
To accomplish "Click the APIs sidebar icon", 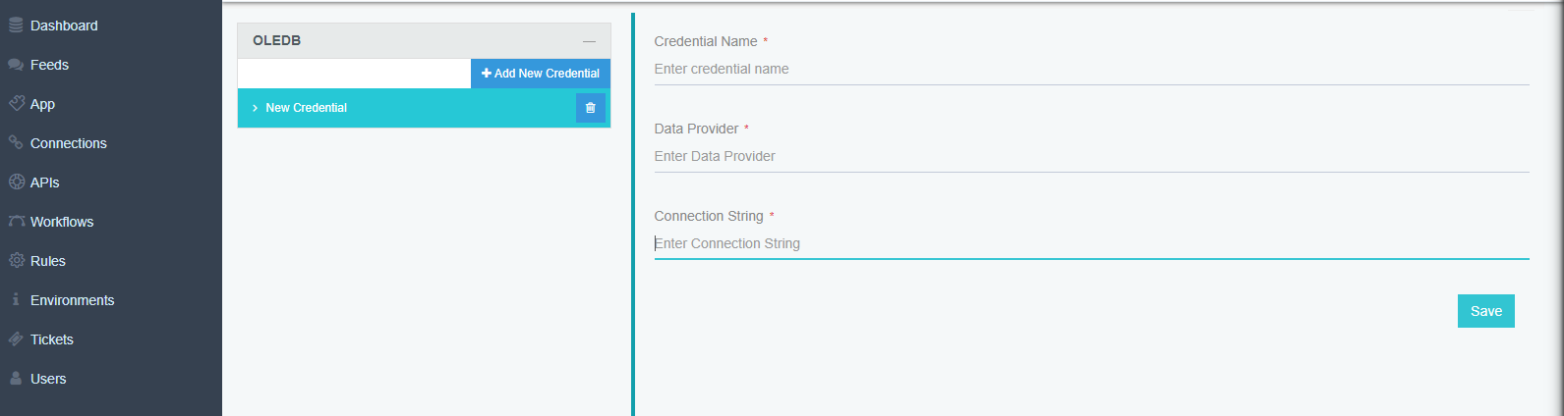I will [x=16, y=182].
